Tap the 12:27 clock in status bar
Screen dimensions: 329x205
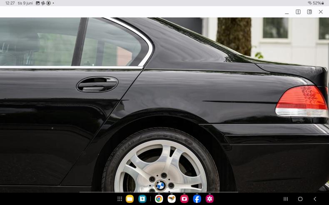tap(10, 3)
